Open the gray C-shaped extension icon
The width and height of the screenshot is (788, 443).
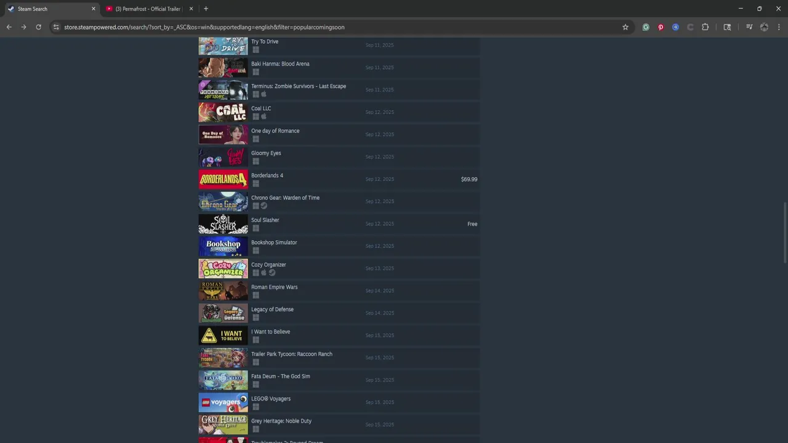[690, 27]
